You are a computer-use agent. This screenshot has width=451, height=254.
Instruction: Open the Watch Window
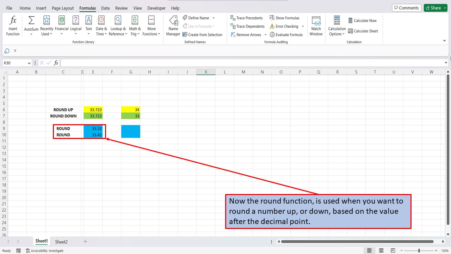coord(316,25)
